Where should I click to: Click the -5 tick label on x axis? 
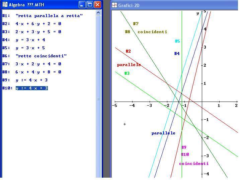114,106
